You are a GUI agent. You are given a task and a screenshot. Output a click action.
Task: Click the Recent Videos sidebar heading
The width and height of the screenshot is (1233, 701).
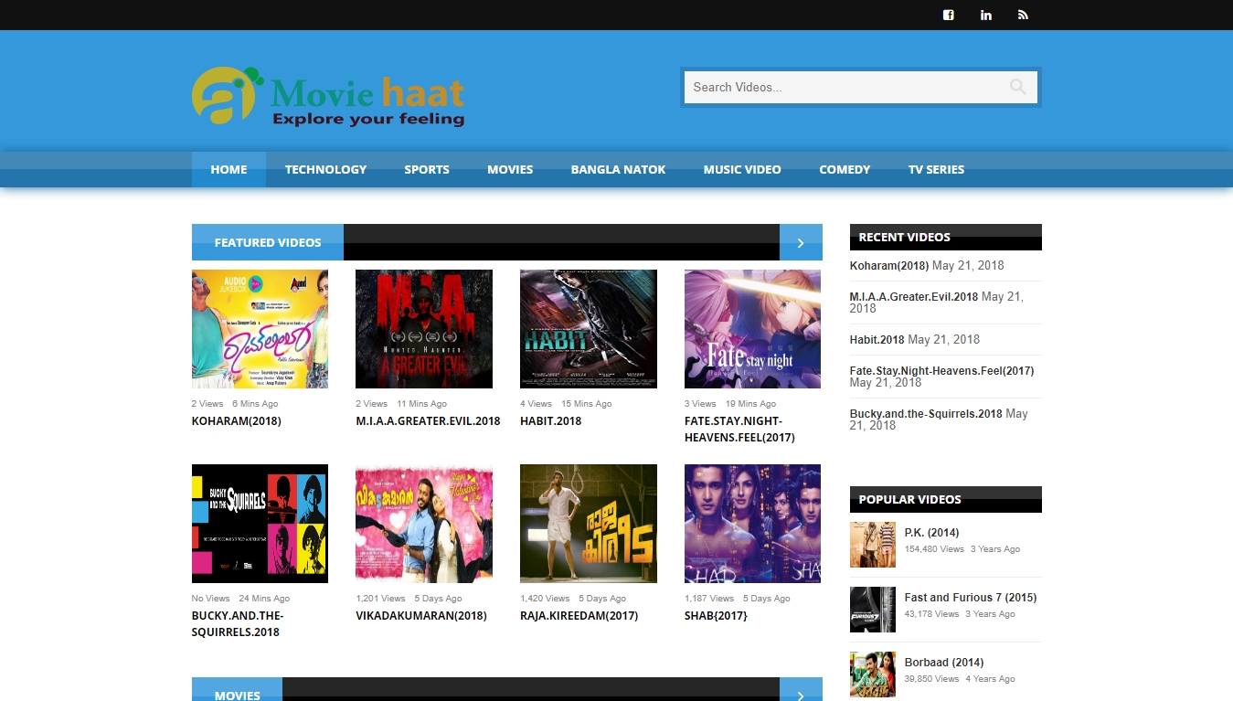coord(905,238)
